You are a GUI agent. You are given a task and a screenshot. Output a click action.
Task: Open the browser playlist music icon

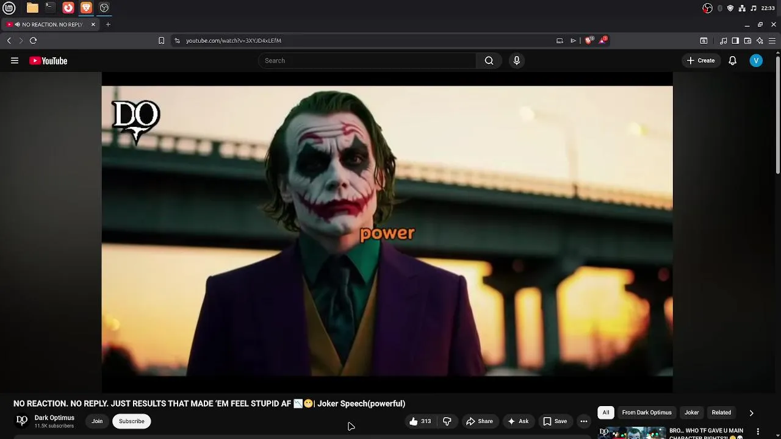coord(723,40)
